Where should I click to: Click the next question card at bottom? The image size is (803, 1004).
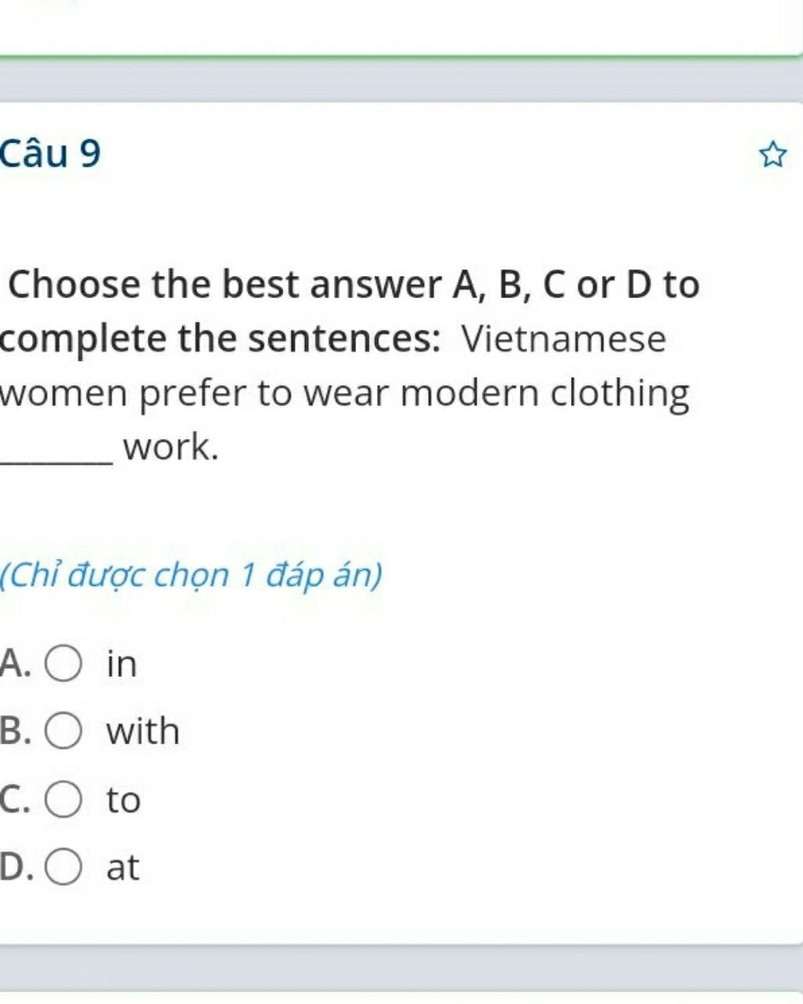pos(401,998)
